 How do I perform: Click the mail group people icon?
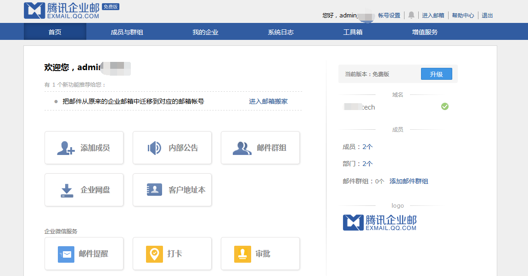(242, 148)
